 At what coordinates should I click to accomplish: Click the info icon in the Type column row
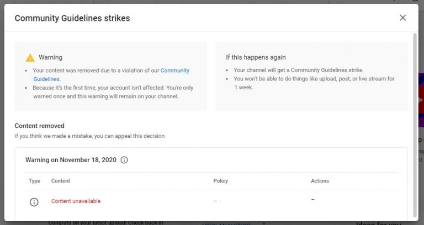click(34, 202)
